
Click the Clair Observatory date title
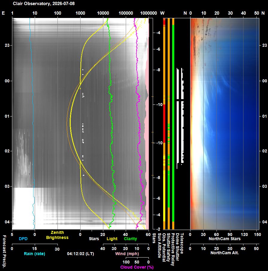[44, 4]
